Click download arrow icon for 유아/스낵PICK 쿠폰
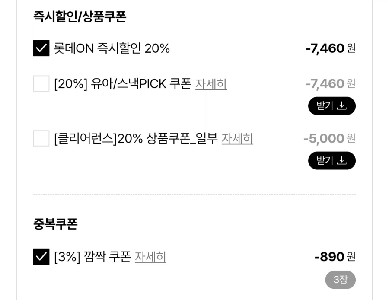 coord(342,106)
